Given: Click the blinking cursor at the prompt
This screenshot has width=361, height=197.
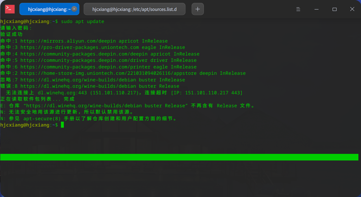Looking at the screenshot, I should (62, 125).
